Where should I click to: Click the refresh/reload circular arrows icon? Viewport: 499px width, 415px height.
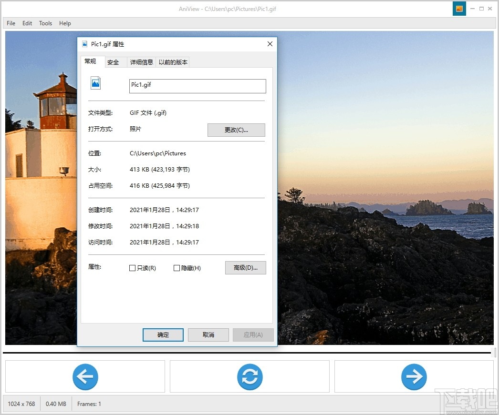pyautogui.click(x=250, y=376)
